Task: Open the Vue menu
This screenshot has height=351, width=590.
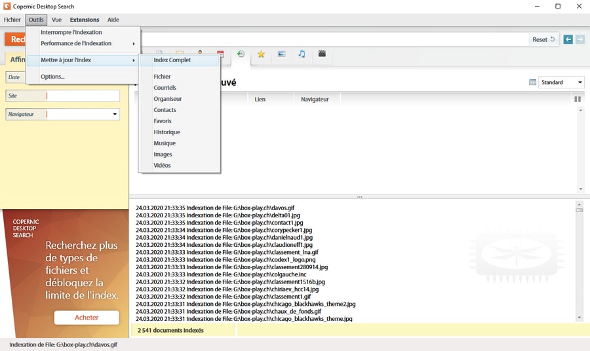Action: pyautogui.click(x=56, y=20)
